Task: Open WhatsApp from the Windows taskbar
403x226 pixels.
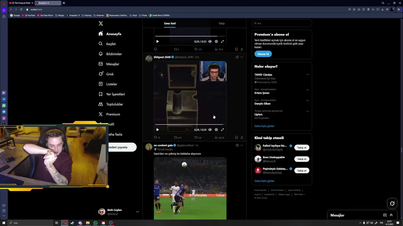Action: tap(95, 223)
